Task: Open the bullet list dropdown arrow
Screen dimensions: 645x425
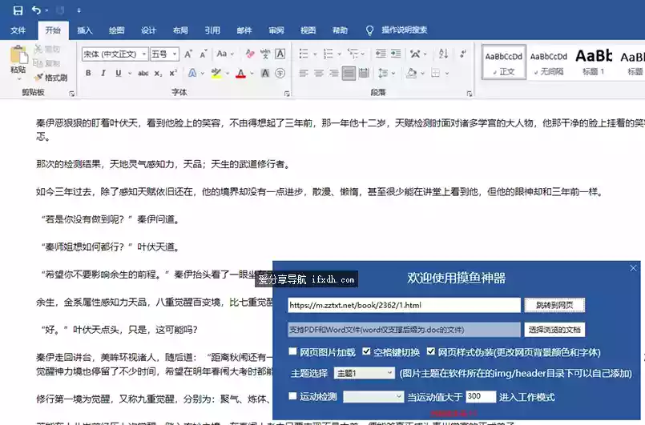Action: [x=315, y=54]
